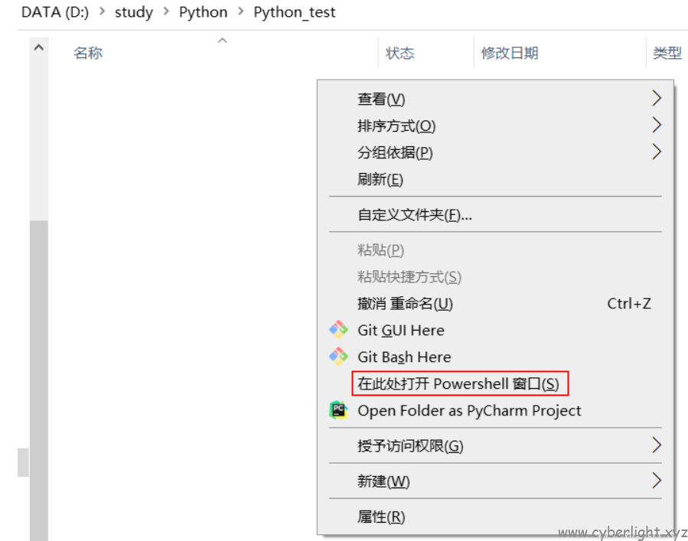This screenshot has width=688, height=541.
Task: Expand the 新建(W) submenu arrow
Action: click(x=656, y=481)
